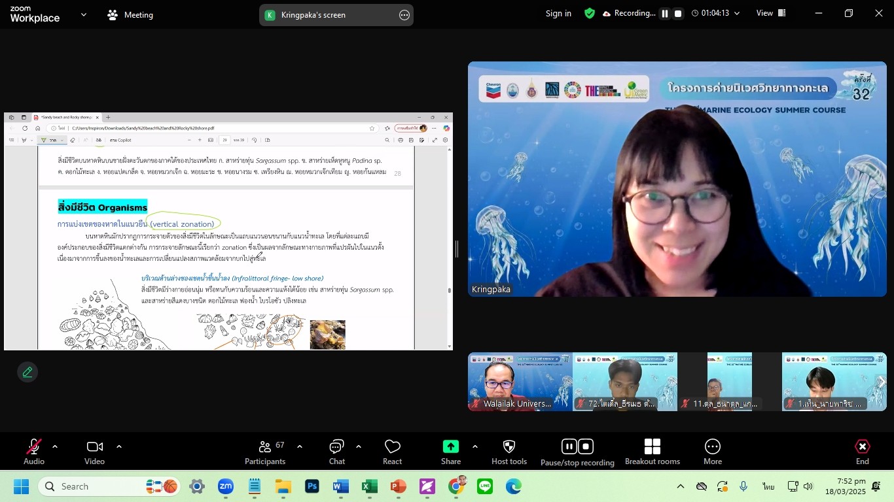Unmute the microphone Audio button
This screenshot has width=894, height=502.
[33, 447]
